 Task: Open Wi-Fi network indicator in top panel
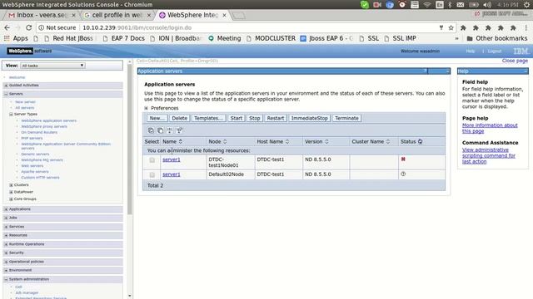pos(427,5)
